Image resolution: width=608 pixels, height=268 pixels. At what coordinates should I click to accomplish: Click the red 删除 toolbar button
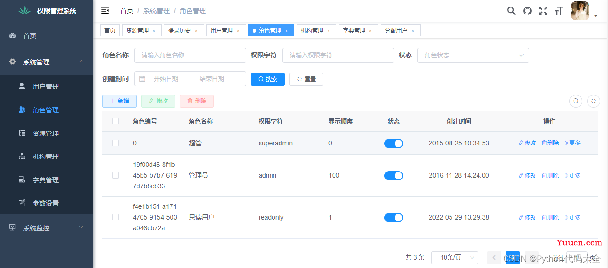(x=197, y=101)
